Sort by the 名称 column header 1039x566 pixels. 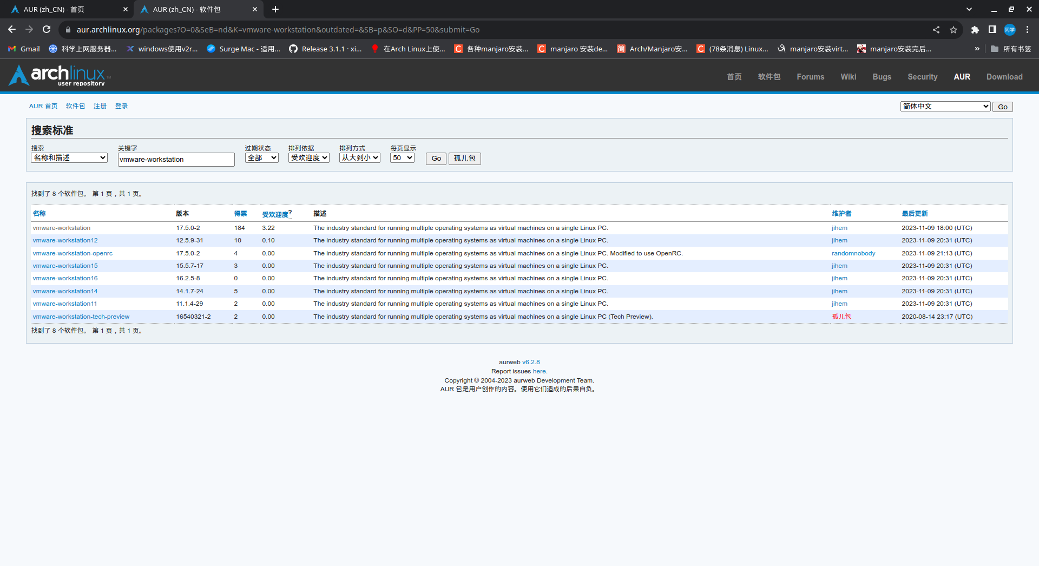tap(39, 214)
